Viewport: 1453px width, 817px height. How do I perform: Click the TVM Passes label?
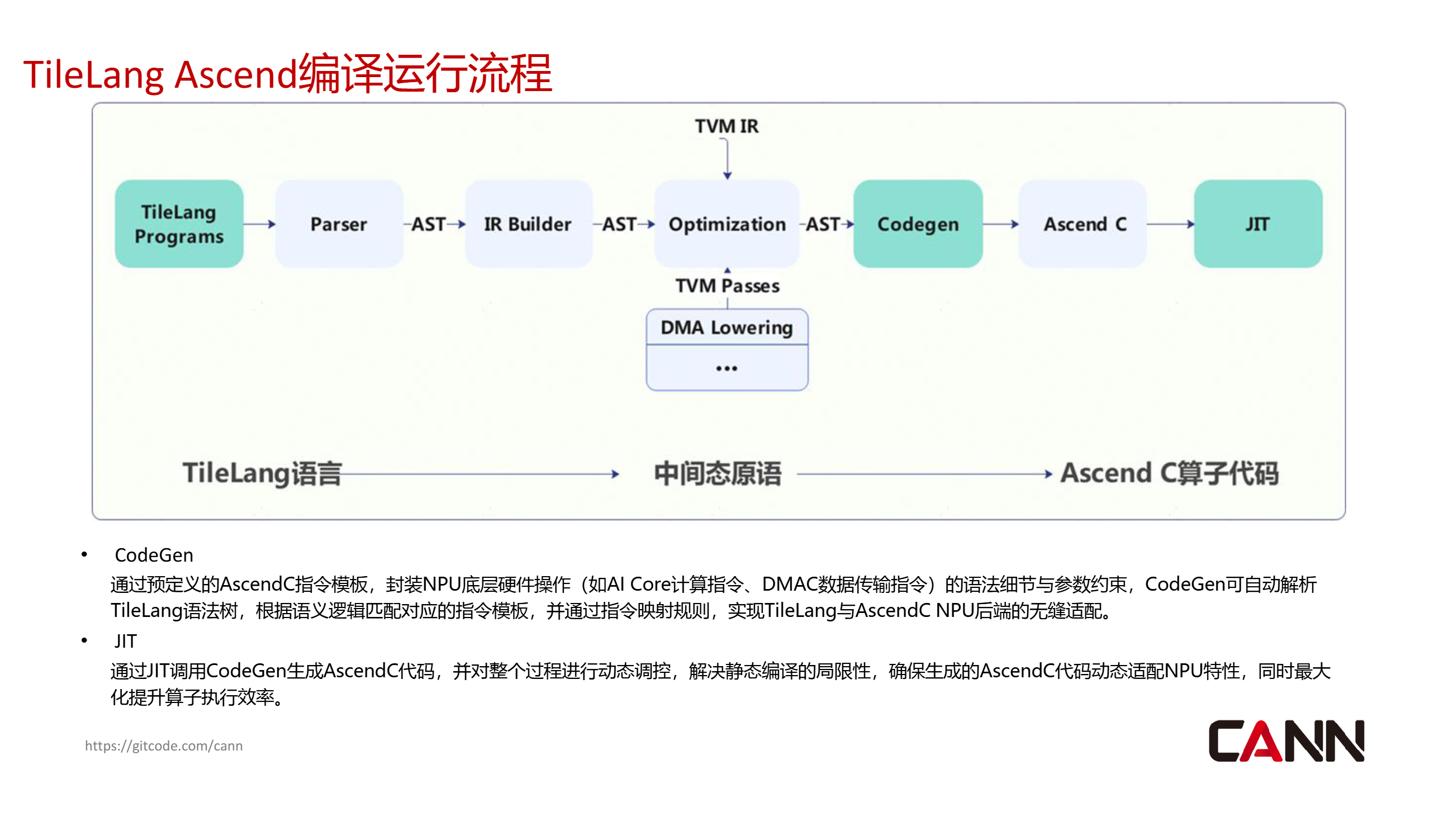pyautogui.click(x=727, y=286)
